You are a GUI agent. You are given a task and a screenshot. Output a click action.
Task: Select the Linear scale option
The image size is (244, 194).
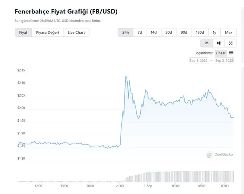pyautogui.click(x=221, y=53)
